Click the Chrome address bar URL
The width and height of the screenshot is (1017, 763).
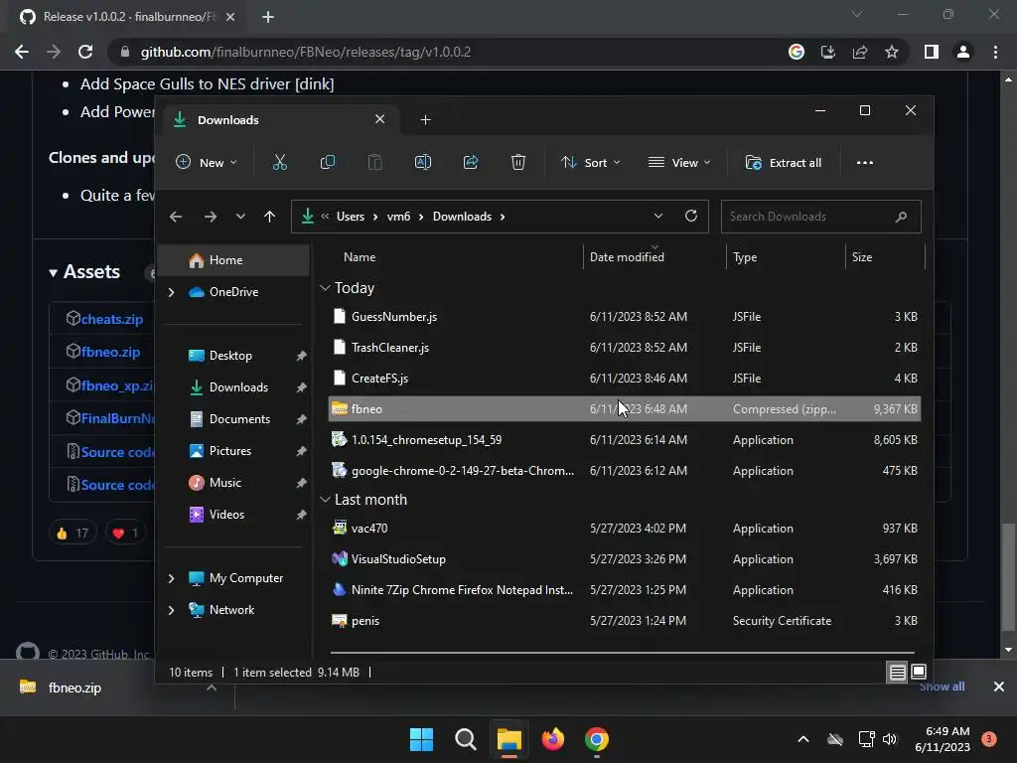coord(306,52)
